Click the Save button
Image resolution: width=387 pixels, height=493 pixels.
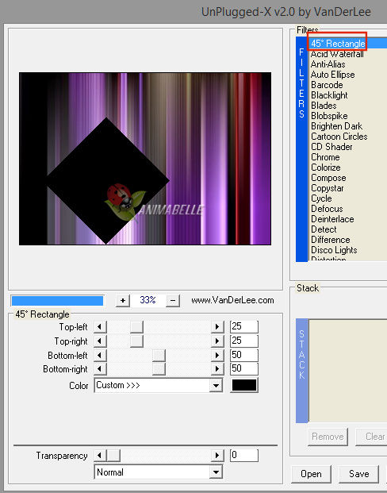tap(358, 474)
